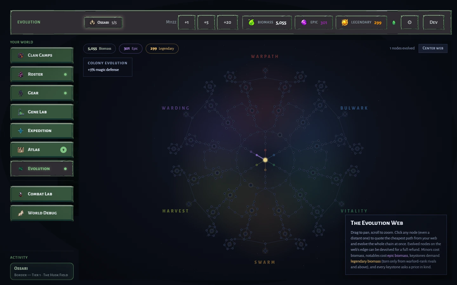Go to the Gear screen

tap(42, 93)
